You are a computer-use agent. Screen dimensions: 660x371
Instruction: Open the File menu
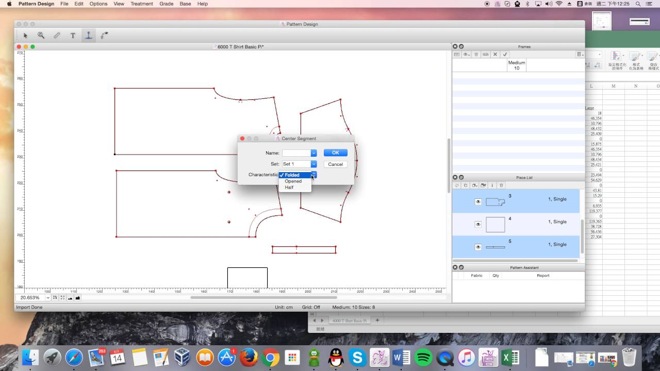click(64, 4)
